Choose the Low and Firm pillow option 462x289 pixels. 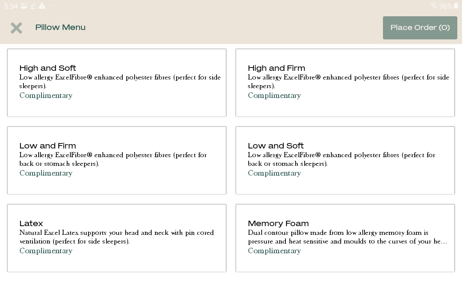point(117,160)
